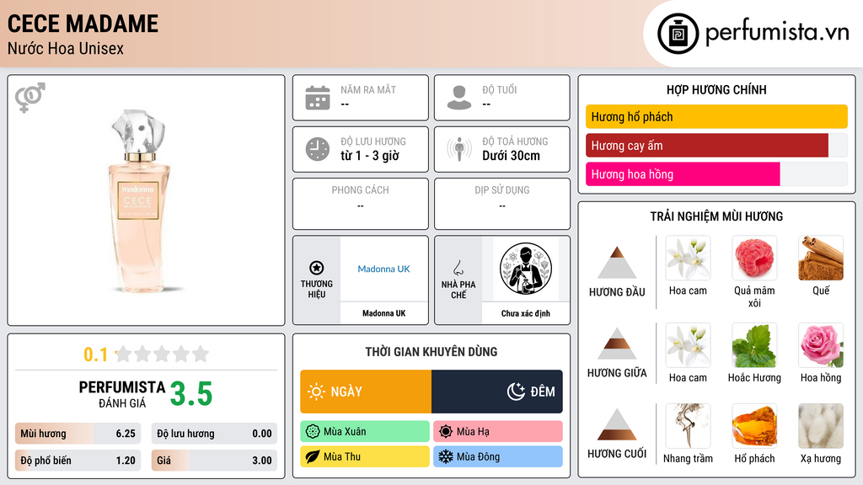Click the CECE Madame perfume bottle image
Screen dimensions: 863x485
140,200
